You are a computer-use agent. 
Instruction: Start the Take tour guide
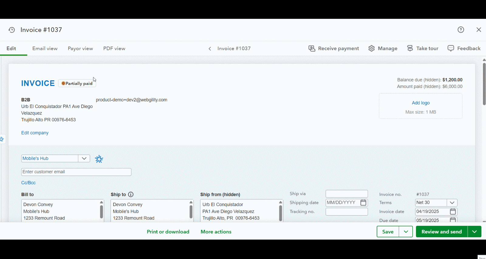tap(410, 49)
